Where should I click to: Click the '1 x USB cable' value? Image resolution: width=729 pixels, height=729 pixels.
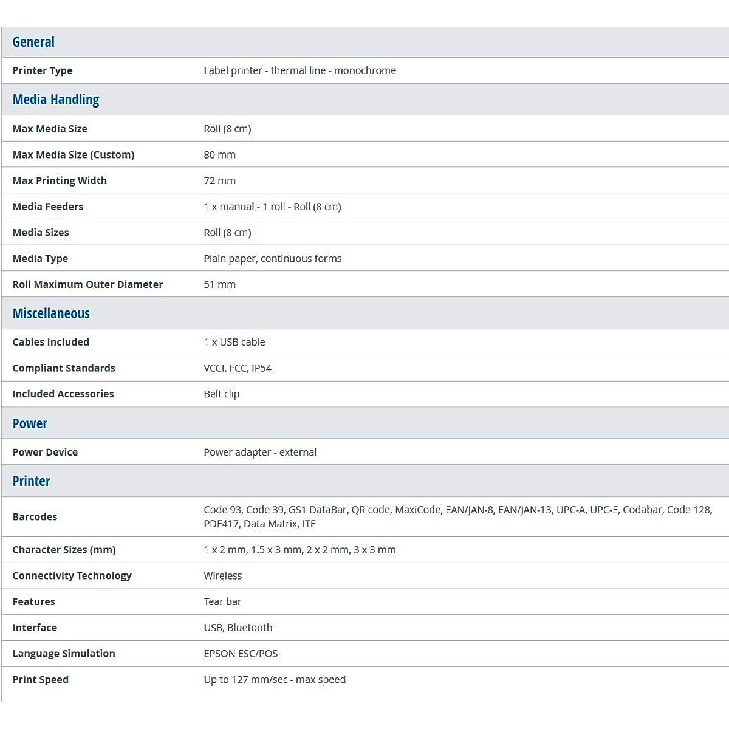[x=234, y=342]
